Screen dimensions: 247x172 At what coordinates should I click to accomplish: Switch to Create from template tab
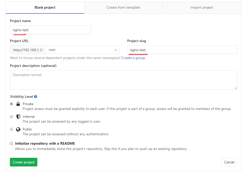click(123, 8)
